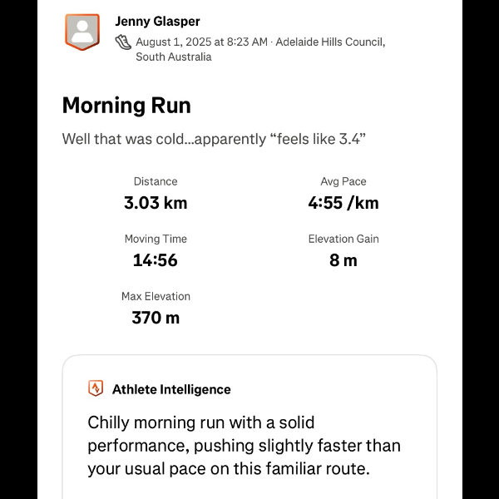Click the Morning Run activity title
The width and height of the screenshot is (499, 499).
126,106
